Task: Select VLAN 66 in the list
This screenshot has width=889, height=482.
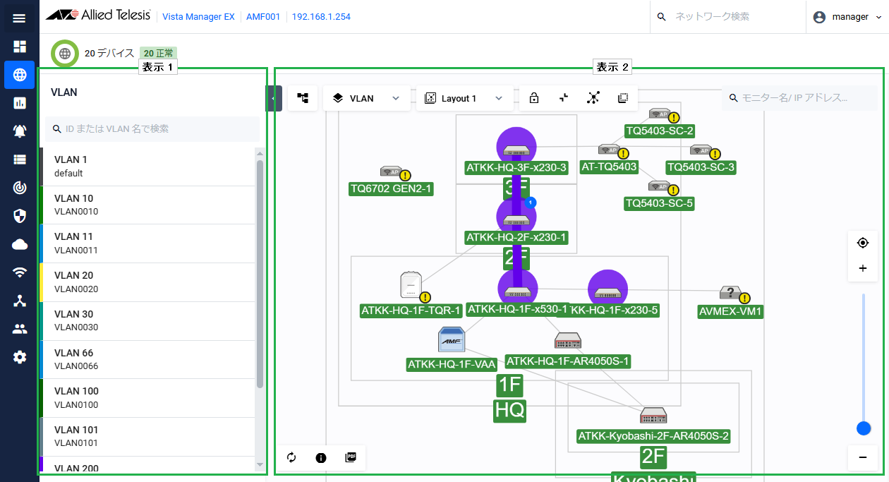Action: click(148, 360)
